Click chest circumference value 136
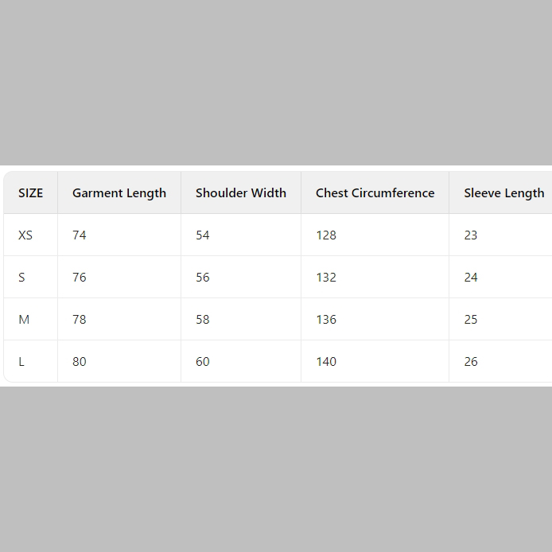Screen dimensions: 552x552 click(326, 319)
